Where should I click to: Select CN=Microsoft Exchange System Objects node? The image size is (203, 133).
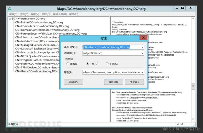37,52
